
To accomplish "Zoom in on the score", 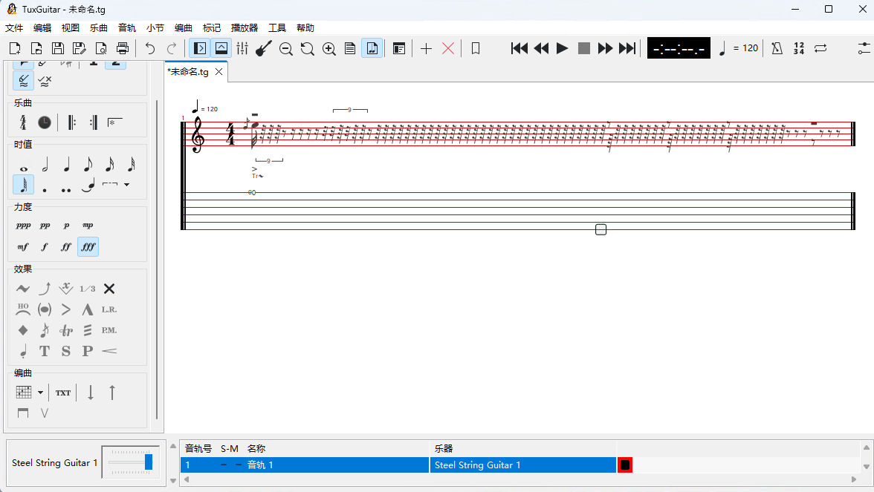I will tap(329, 49).
